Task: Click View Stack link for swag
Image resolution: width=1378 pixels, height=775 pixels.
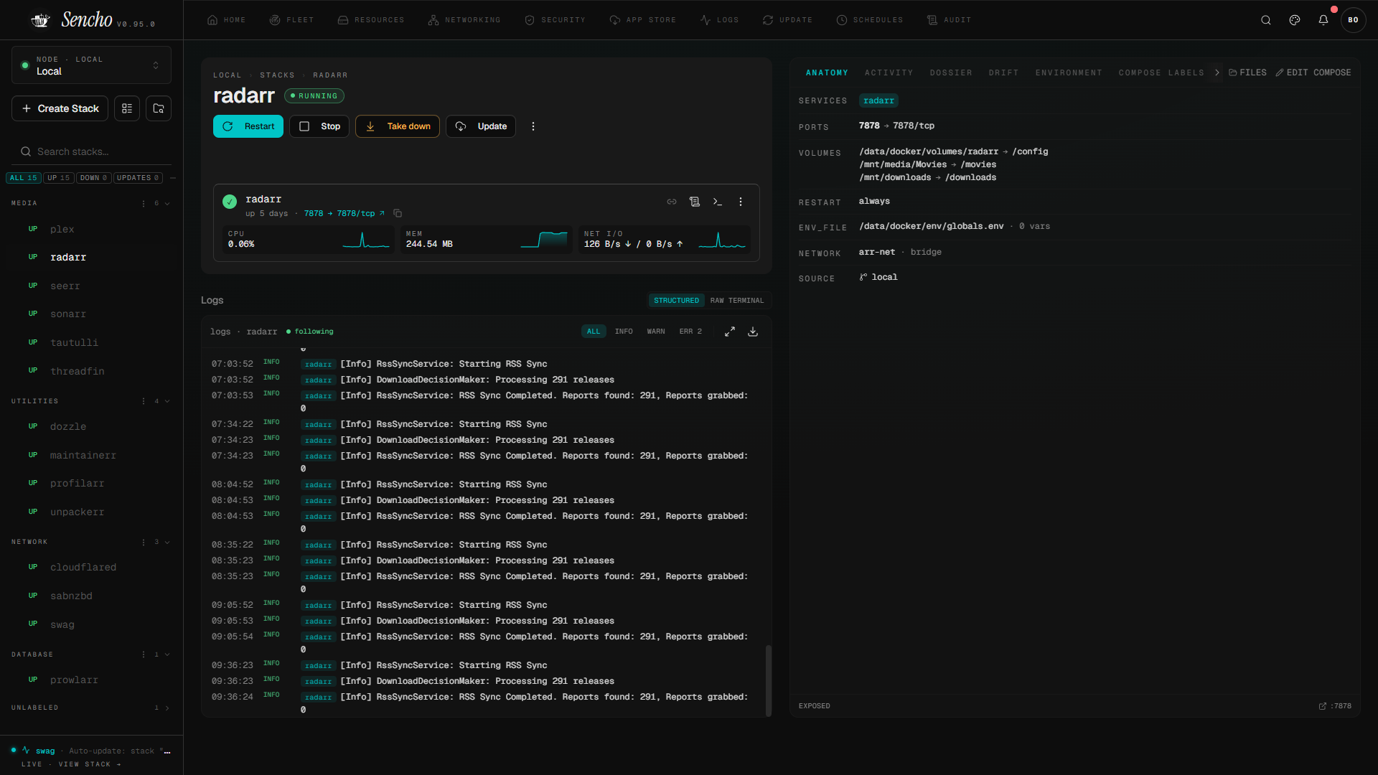Action: point(90,764)
